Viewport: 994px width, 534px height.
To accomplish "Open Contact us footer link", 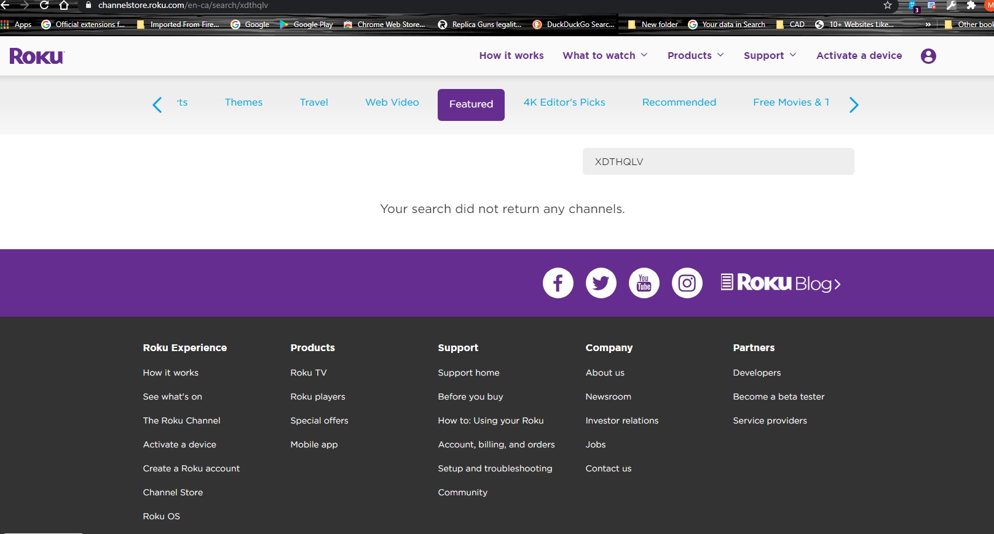I will 609,468.
